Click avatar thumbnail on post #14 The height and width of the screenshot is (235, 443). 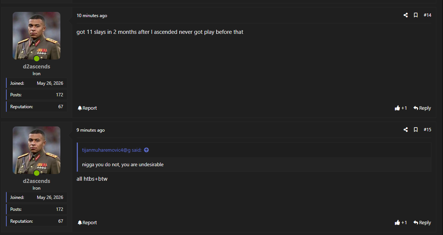point(37,36)
